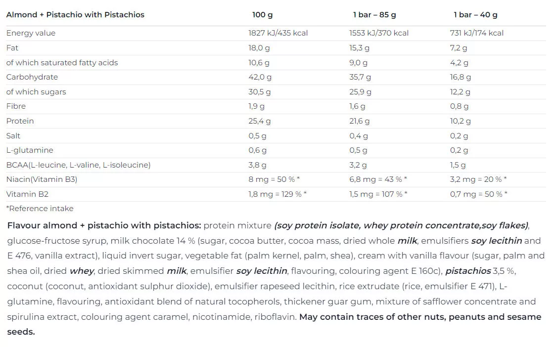This screenshot has height=347, width=553.
Task: Click the "1,8 mg = 129 % *" value
Action: 277,194
